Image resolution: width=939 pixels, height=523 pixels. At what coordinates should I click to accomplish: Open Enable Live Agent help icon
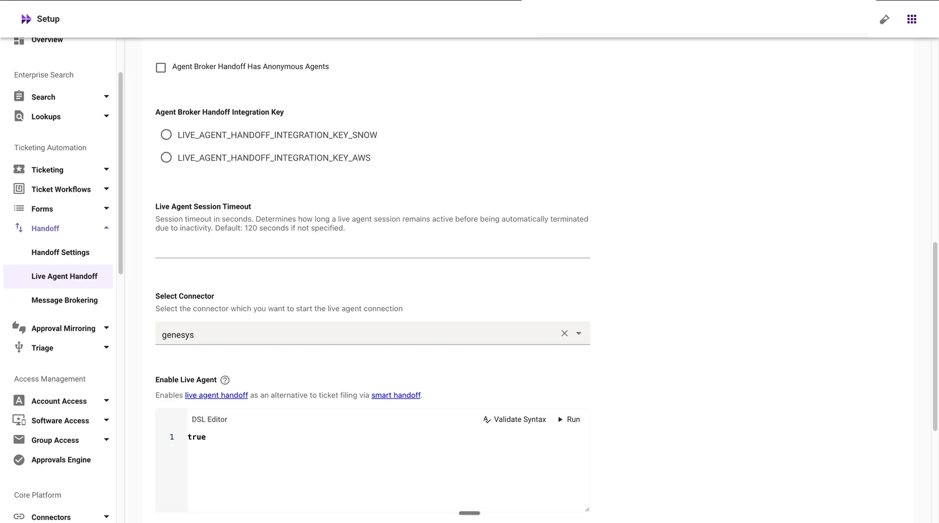(225, 380)
